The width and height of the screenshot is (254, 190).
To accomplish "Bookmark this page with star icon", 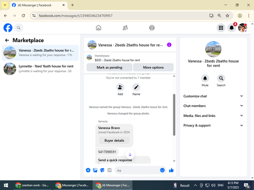I will coord(227,16).
